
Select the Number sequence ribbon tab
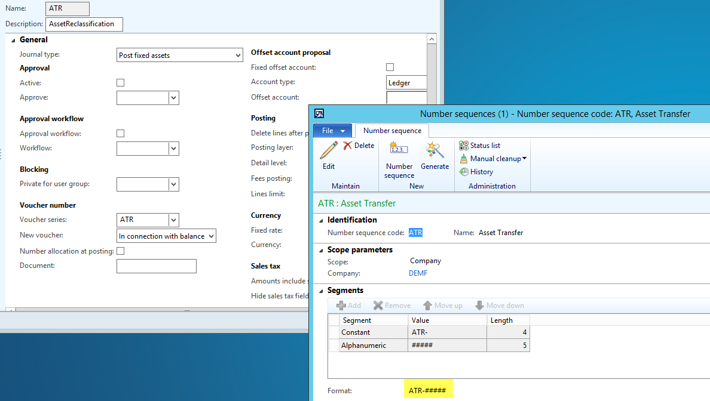pyautogui.click(x=392, y=131)
